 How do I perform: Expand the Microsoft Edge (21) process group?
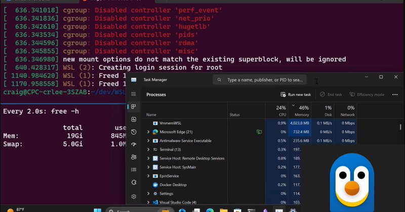click(148, 132)
